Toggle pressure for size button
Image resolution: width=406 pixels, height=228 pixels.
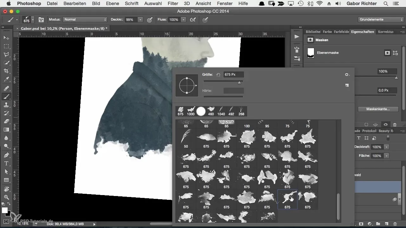click(x=205, y=20)
